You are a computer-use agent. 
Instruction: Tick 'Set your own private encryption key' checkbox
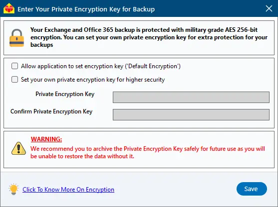(14, 80)
